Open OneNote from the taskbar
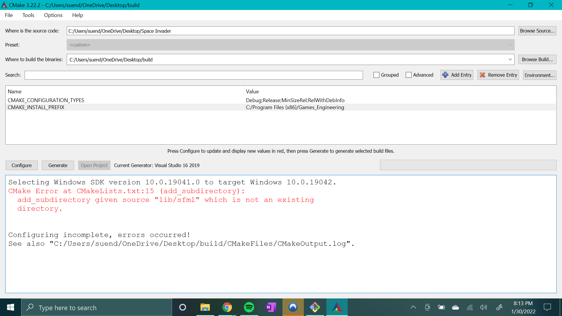 coord(271,307)
